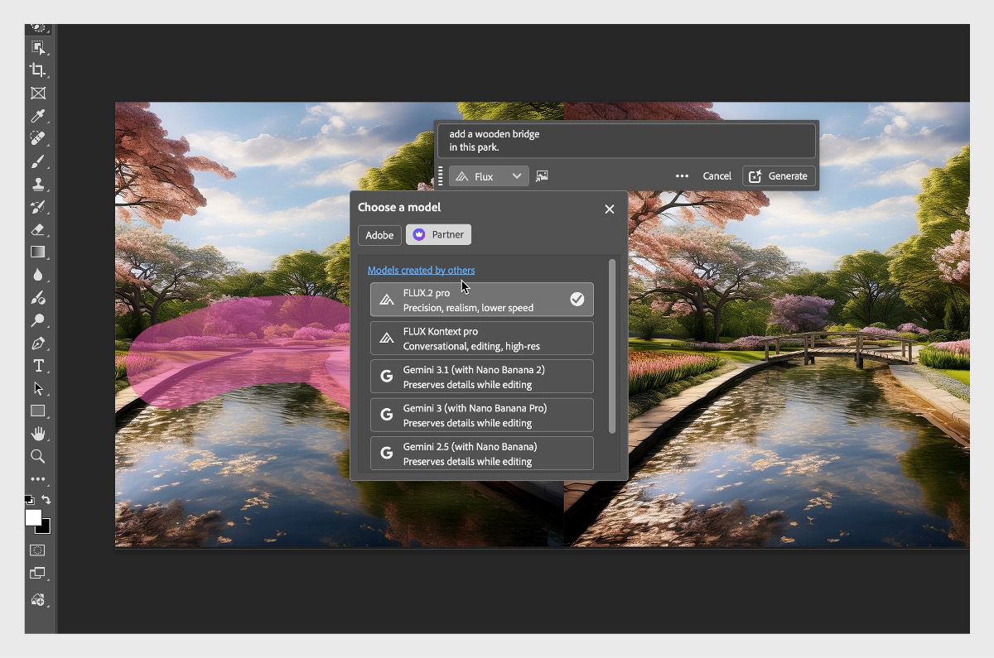994x658 pixels.
Task: Choose the Pen tool
Action: point(37,342)
